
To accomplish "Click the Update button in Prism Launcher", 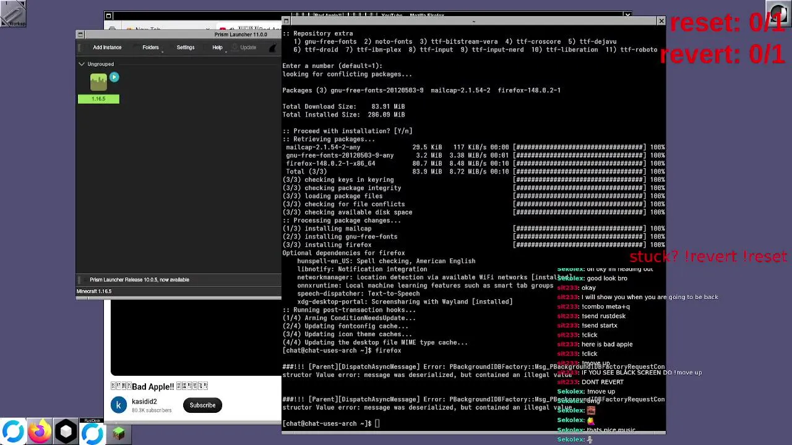I will [248, 47].
